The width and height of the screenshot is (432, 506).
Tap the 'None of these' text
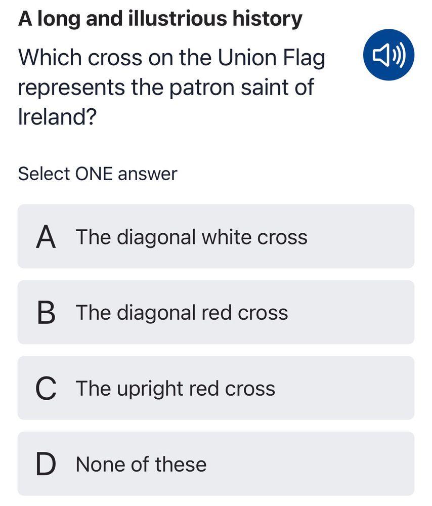coord(141,465)
